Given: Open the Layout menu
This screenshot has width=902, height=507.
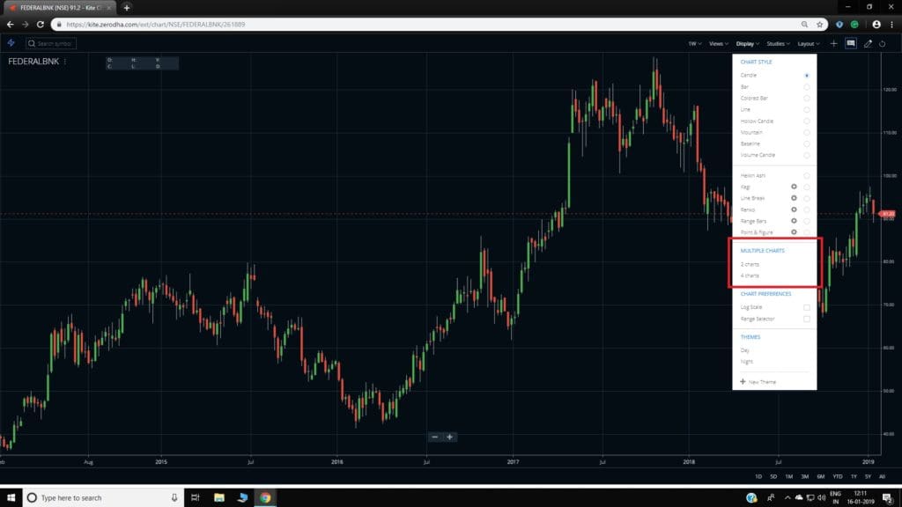Looking at the screenshot, I should point(808,42).
